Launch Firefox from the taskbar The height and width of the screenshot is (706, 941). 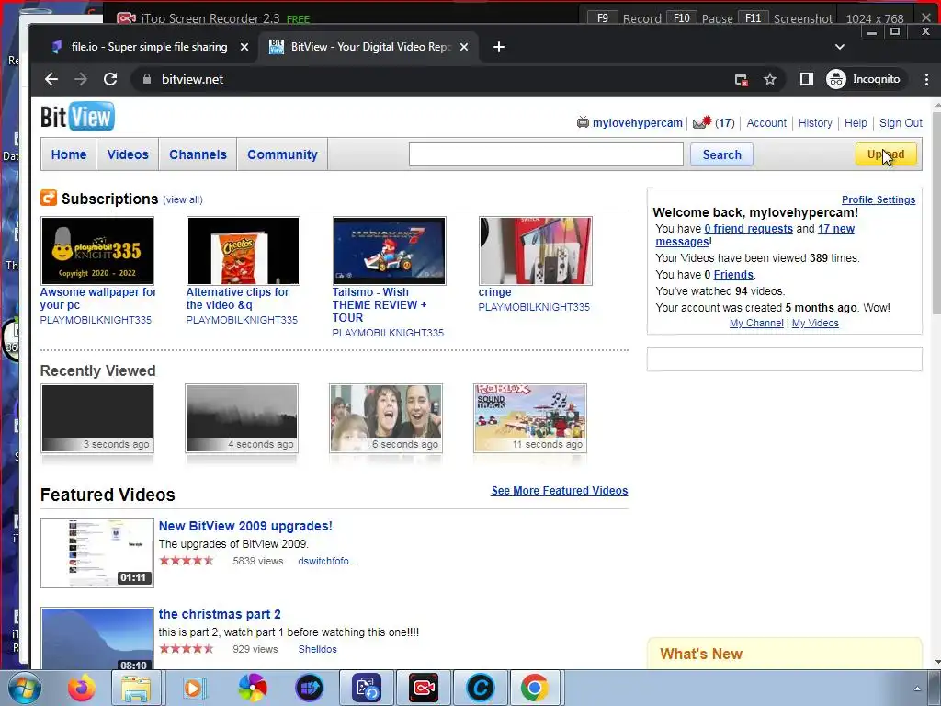point(81,688)
